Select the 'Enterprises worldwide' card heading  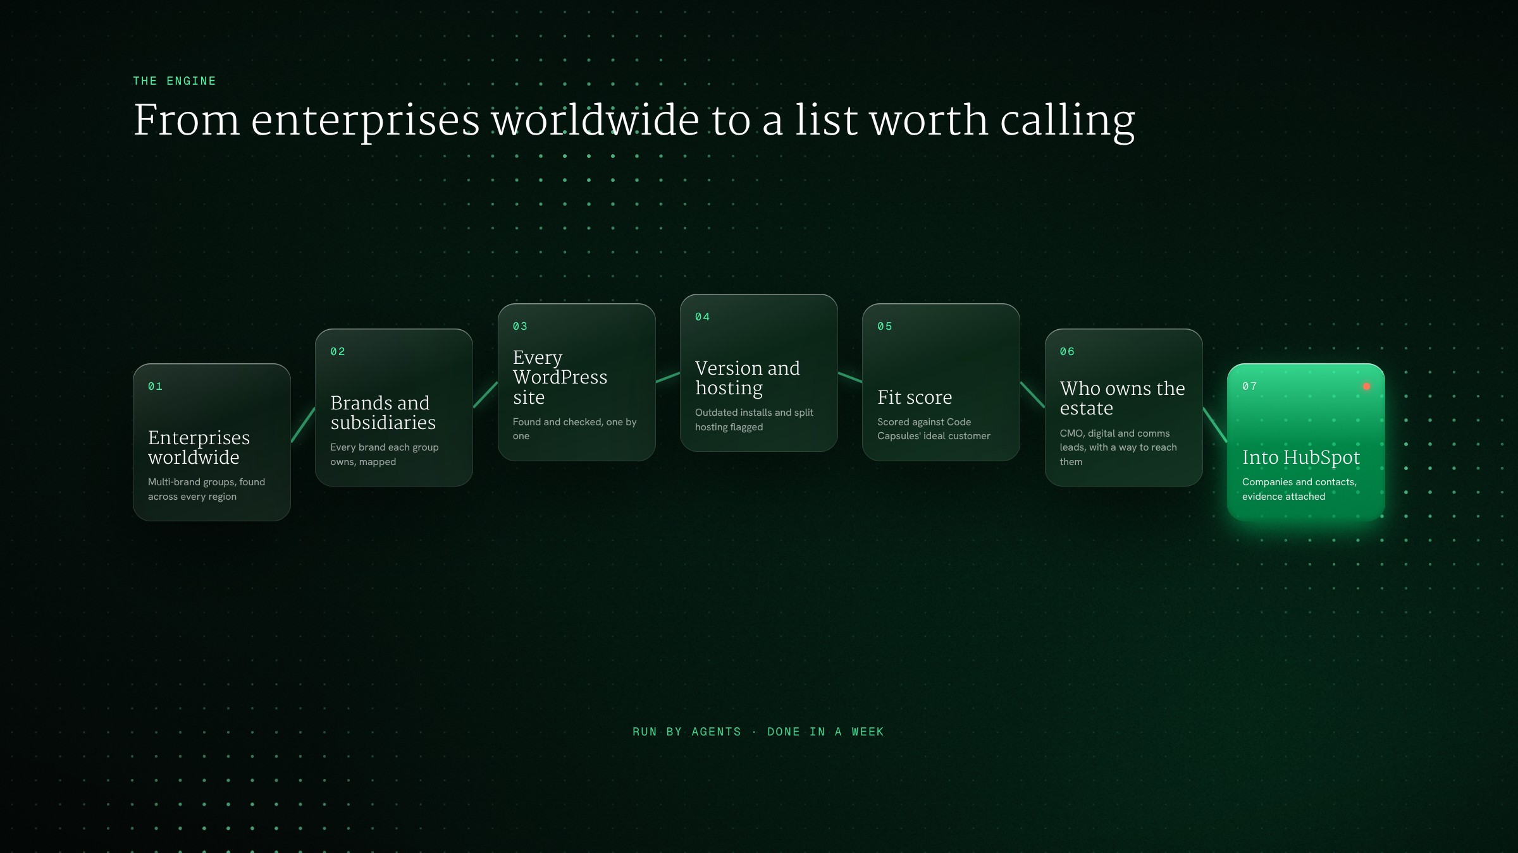point(199,447)
